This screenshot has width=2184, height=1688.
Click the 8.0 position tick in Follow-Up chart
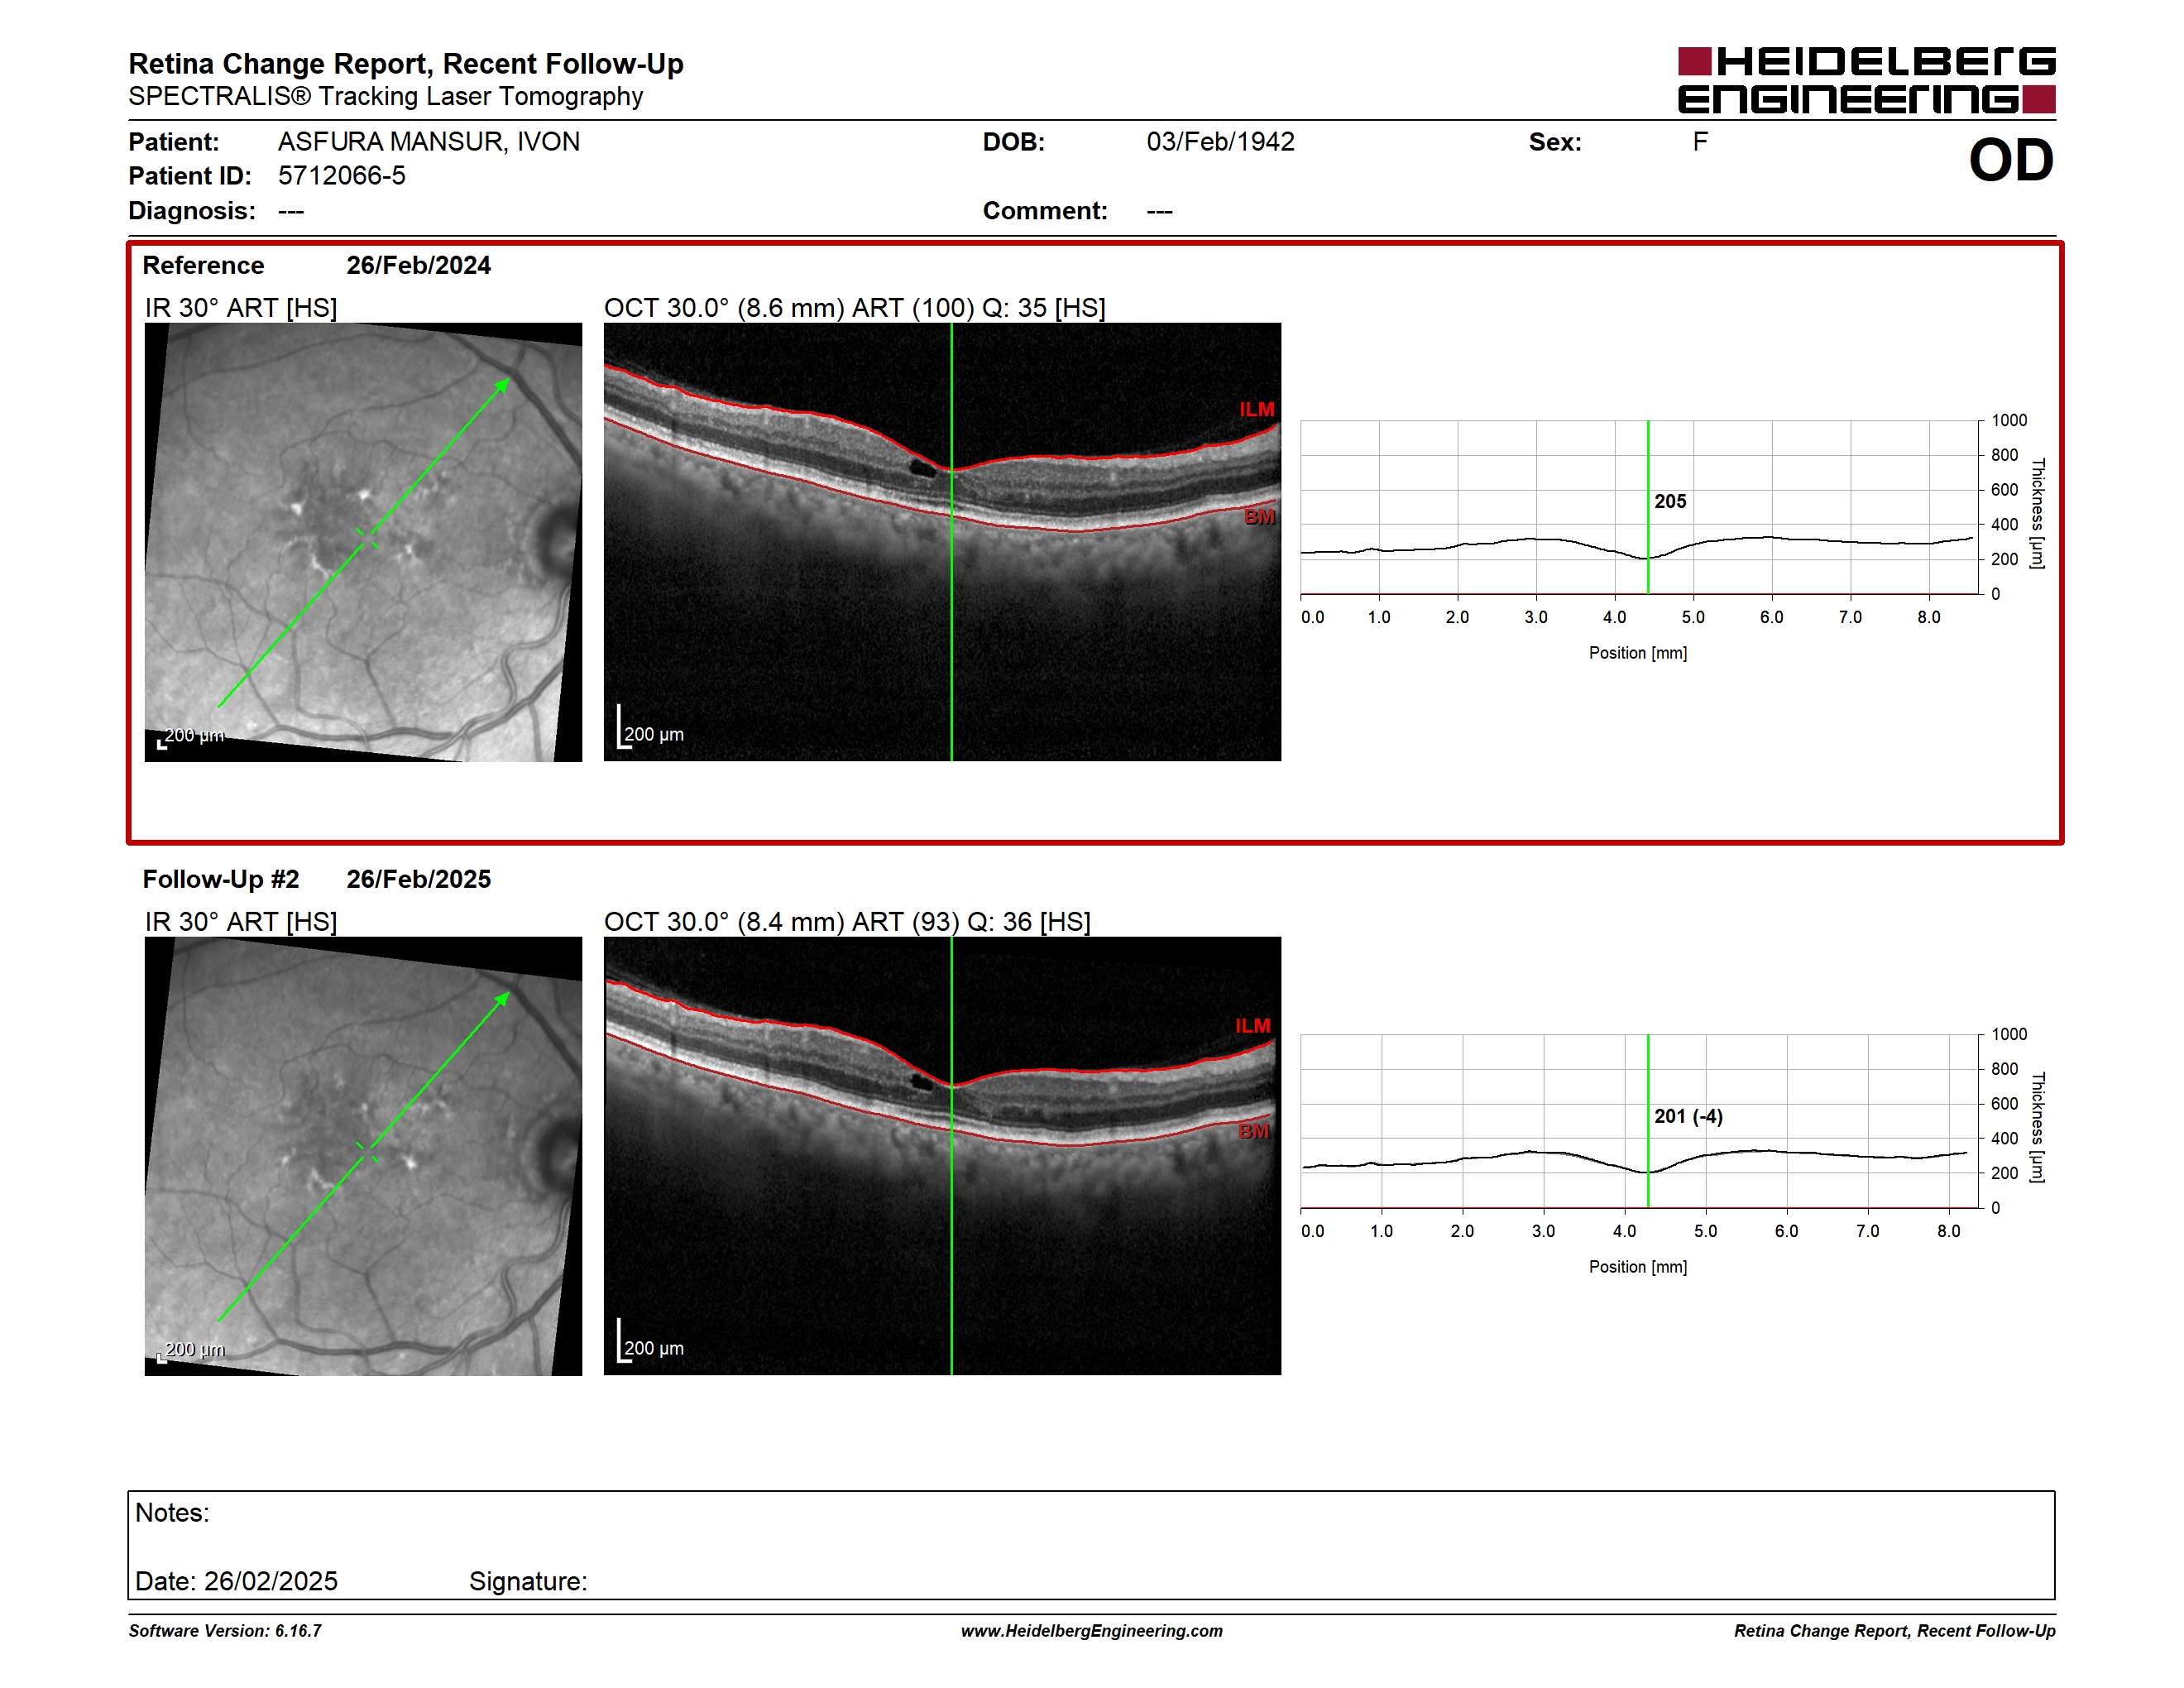(1949, 1231)
